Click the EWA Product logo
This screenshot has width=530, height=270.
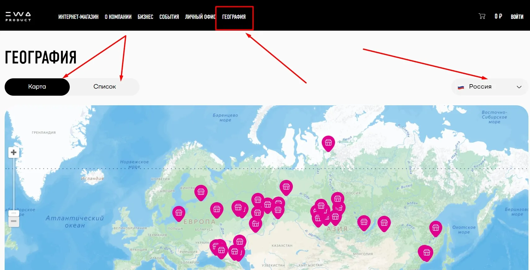click(x=18, y=16)
